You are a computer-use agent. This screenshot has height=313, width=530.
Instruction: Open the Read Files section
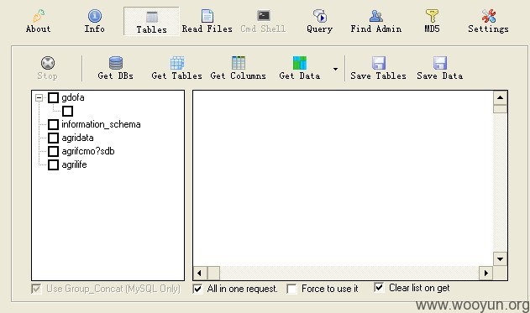tap(207, 21)
